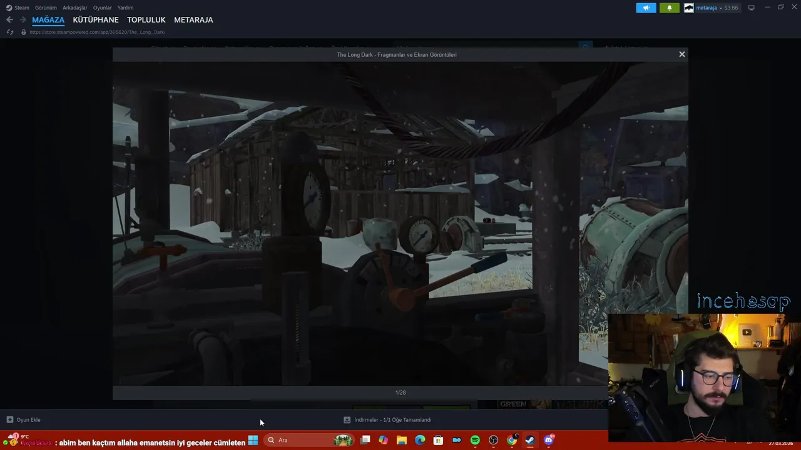Click the 1/28 screenshot counter
This screenshot has height=450, width=801.
400,392
